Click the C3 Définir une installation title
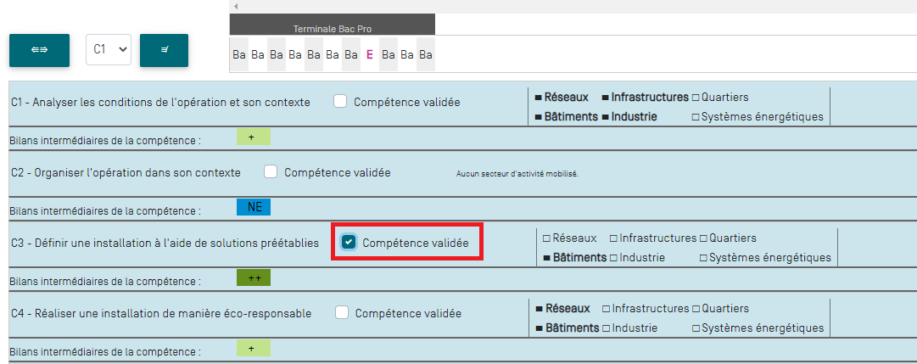Screen dimensions: 917x364 click(165, 244)
